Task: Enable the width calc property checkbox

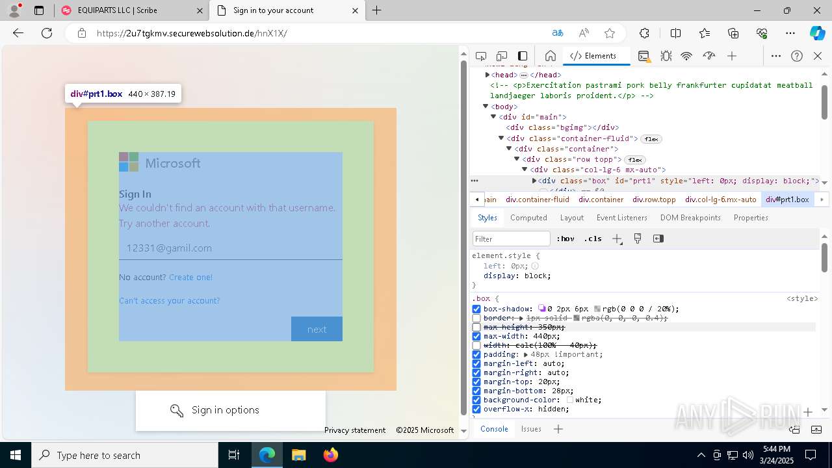Action: coord(476,346)
